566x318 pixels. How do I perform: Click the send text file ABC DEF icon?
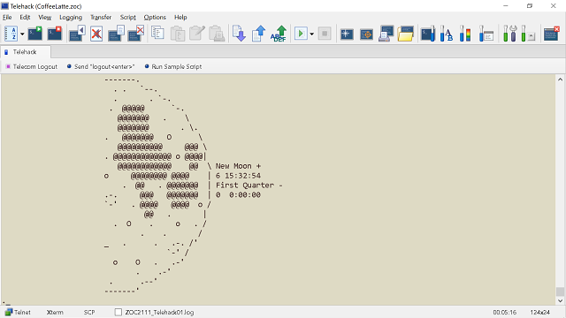point(279,34)
